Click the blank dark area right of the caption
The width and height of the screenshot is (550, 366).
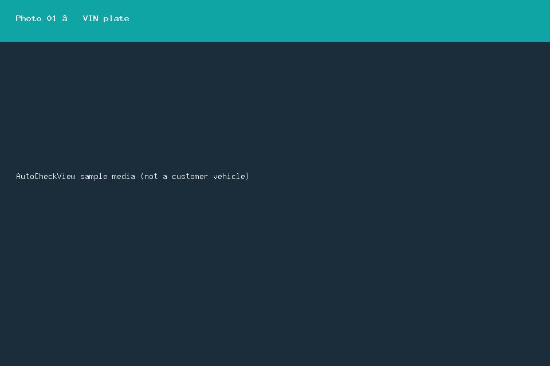400,176
